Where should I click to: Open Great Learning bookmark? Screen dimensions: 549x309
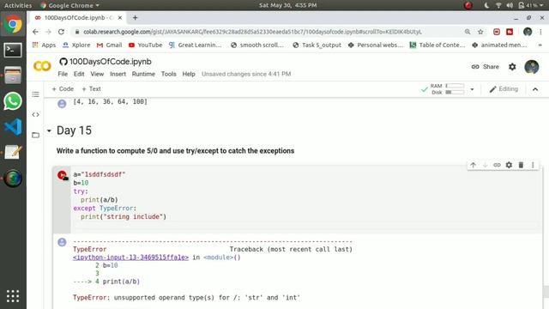(x=195, y=45)
